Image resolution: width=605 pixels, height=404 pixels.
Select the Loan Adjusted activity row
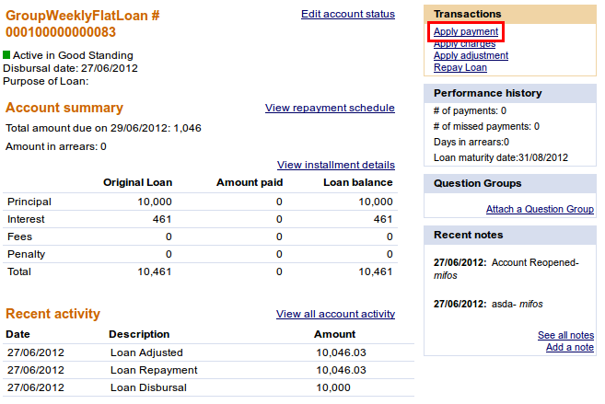(x=146, y=352)
